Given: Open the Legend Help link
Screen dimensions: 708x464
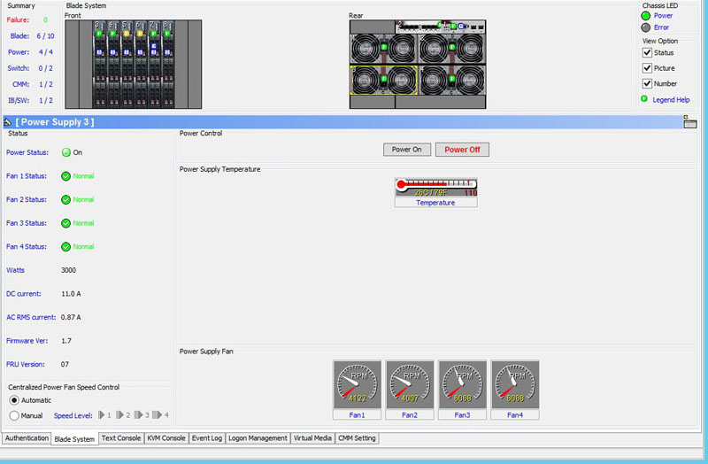Looking at the screenshot, I should pos(671,100).
